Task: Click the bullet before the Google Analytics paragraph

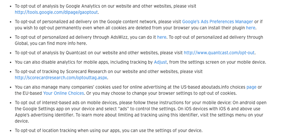Action: pos(11,6)
